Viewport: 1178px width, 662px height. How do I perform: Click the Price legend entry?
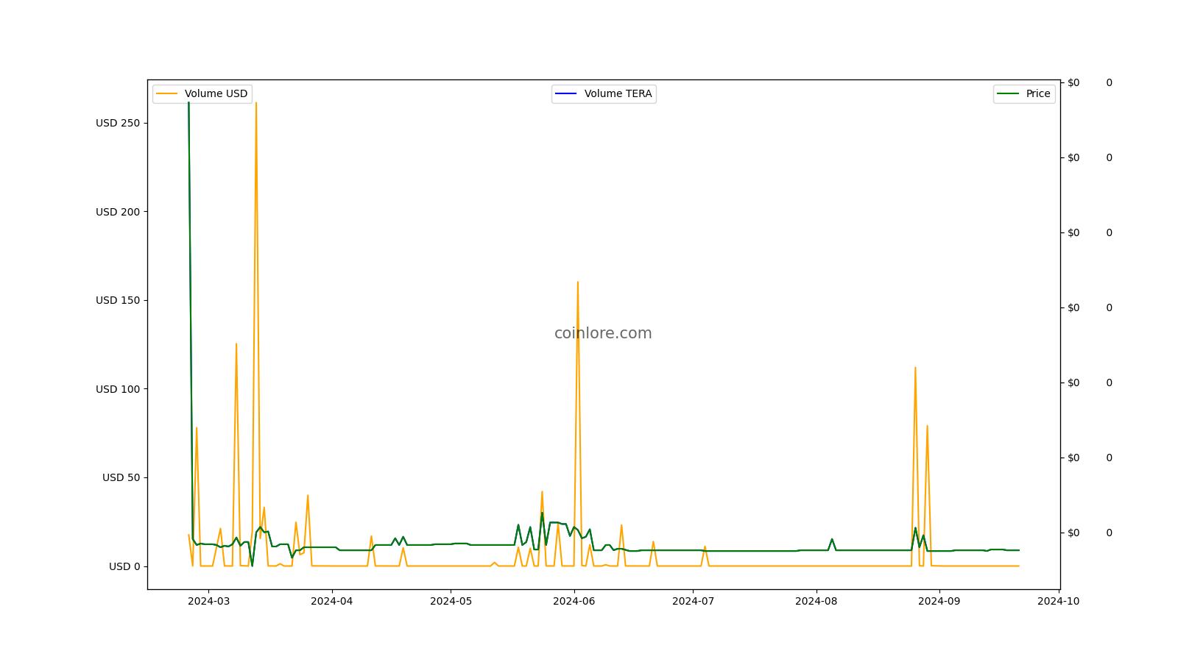[1024, 94]
